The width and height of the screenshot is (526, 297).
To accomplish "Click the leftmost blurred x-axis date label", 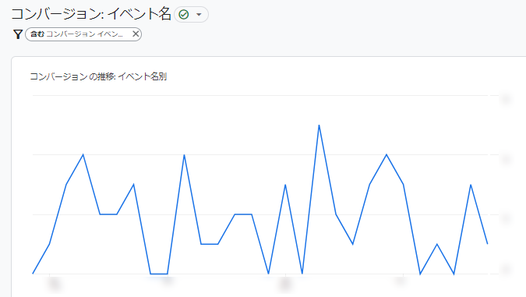I will pyautogui.click(x=54, y=285).
